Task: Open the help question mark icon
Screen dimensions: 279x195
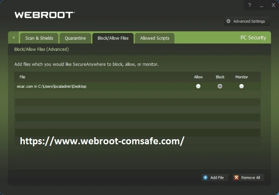Action: tap(249, 5)
